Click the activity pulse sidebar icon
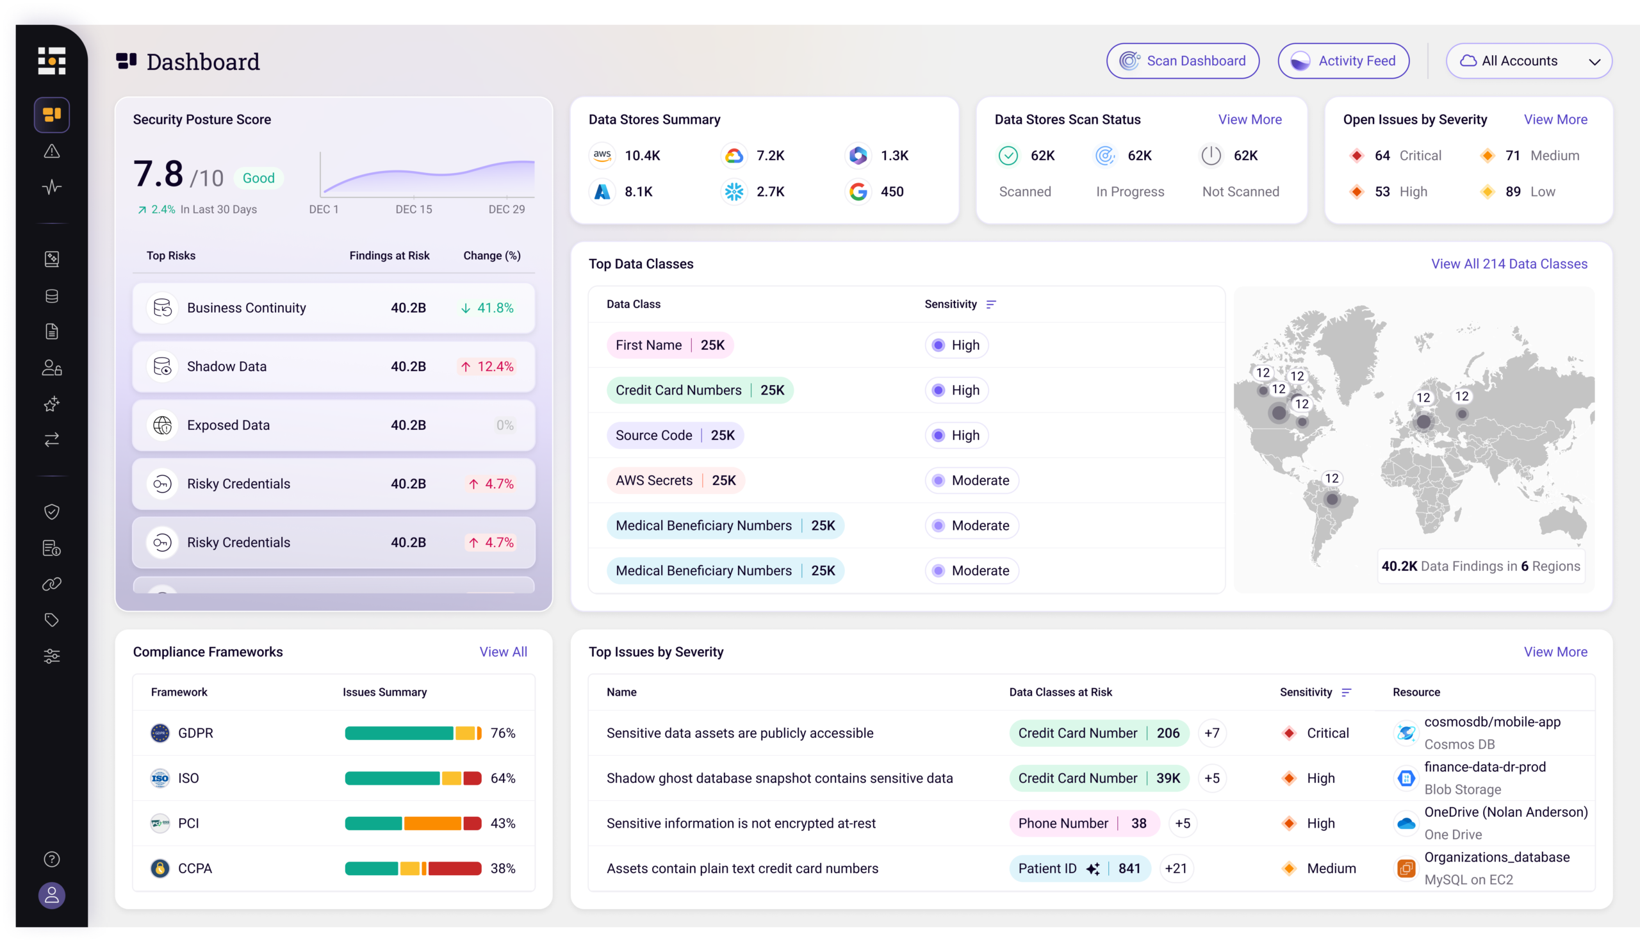 (x=52, y=188)
